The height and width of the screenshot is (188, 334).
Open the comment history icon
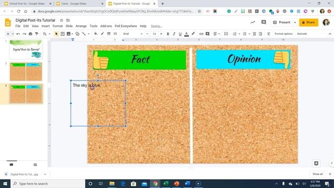click(264, 22)
